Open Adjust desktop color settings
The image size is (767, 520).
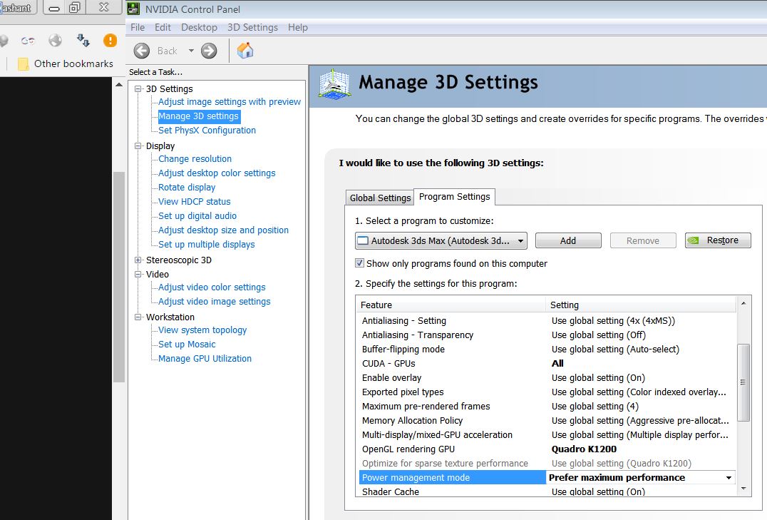[x=217, y=173]
